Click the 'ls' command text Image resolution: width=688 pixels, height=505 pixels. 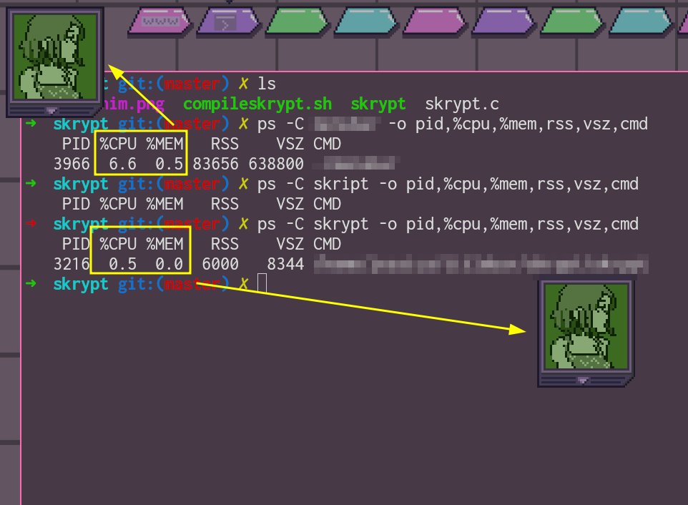pos(266,84)
